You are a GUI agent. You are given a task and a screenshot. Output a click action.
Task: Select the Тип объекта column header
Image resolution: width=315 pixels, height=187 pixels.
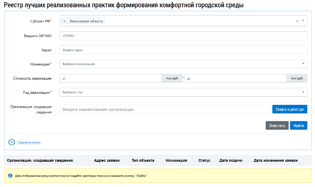click(x=143, y=161)
